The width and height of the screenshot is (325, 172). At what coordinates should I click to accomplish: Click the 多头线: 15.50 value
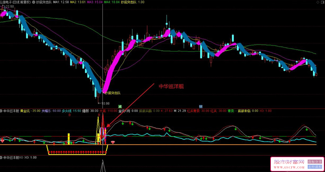point(71,111)
